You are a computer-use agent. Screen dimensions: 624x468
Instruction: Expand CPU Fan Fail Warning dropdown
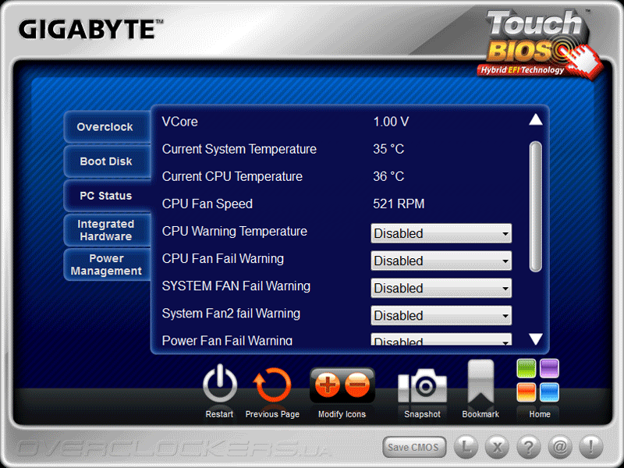441,261
